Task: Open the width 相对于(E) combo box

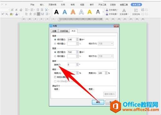Action: (x=106, y=56)
